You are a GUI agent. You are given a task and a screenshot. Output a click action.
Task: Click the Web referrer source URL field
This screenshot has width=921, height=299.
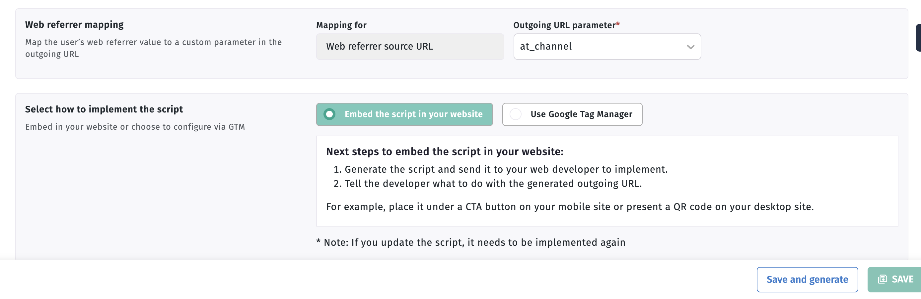tap(410, 47)
